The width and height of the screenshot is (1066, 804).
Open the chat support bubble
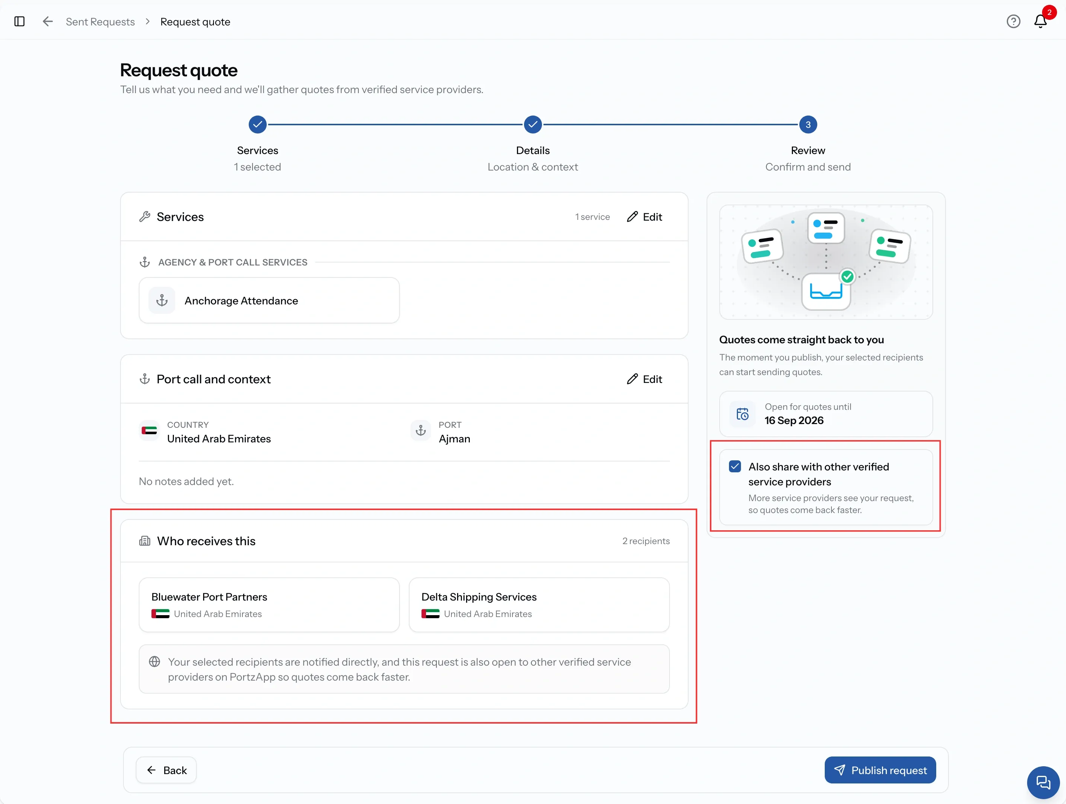[x=1043, y=782]
